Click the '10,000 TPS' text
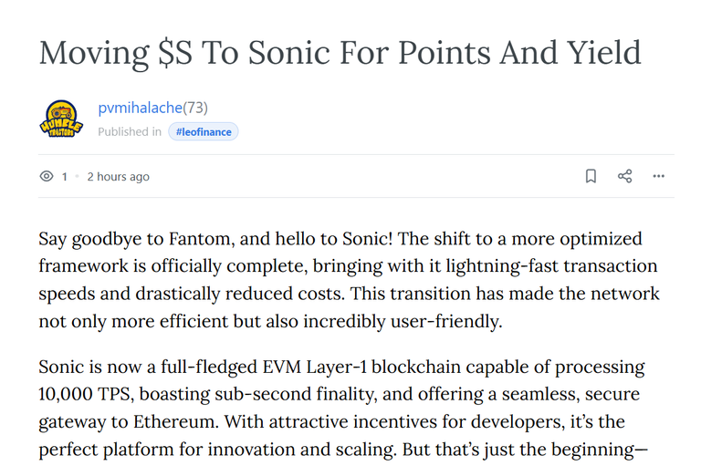Image resolution: width=701 pixels, height=466 pixels. (x=85, y=394)
